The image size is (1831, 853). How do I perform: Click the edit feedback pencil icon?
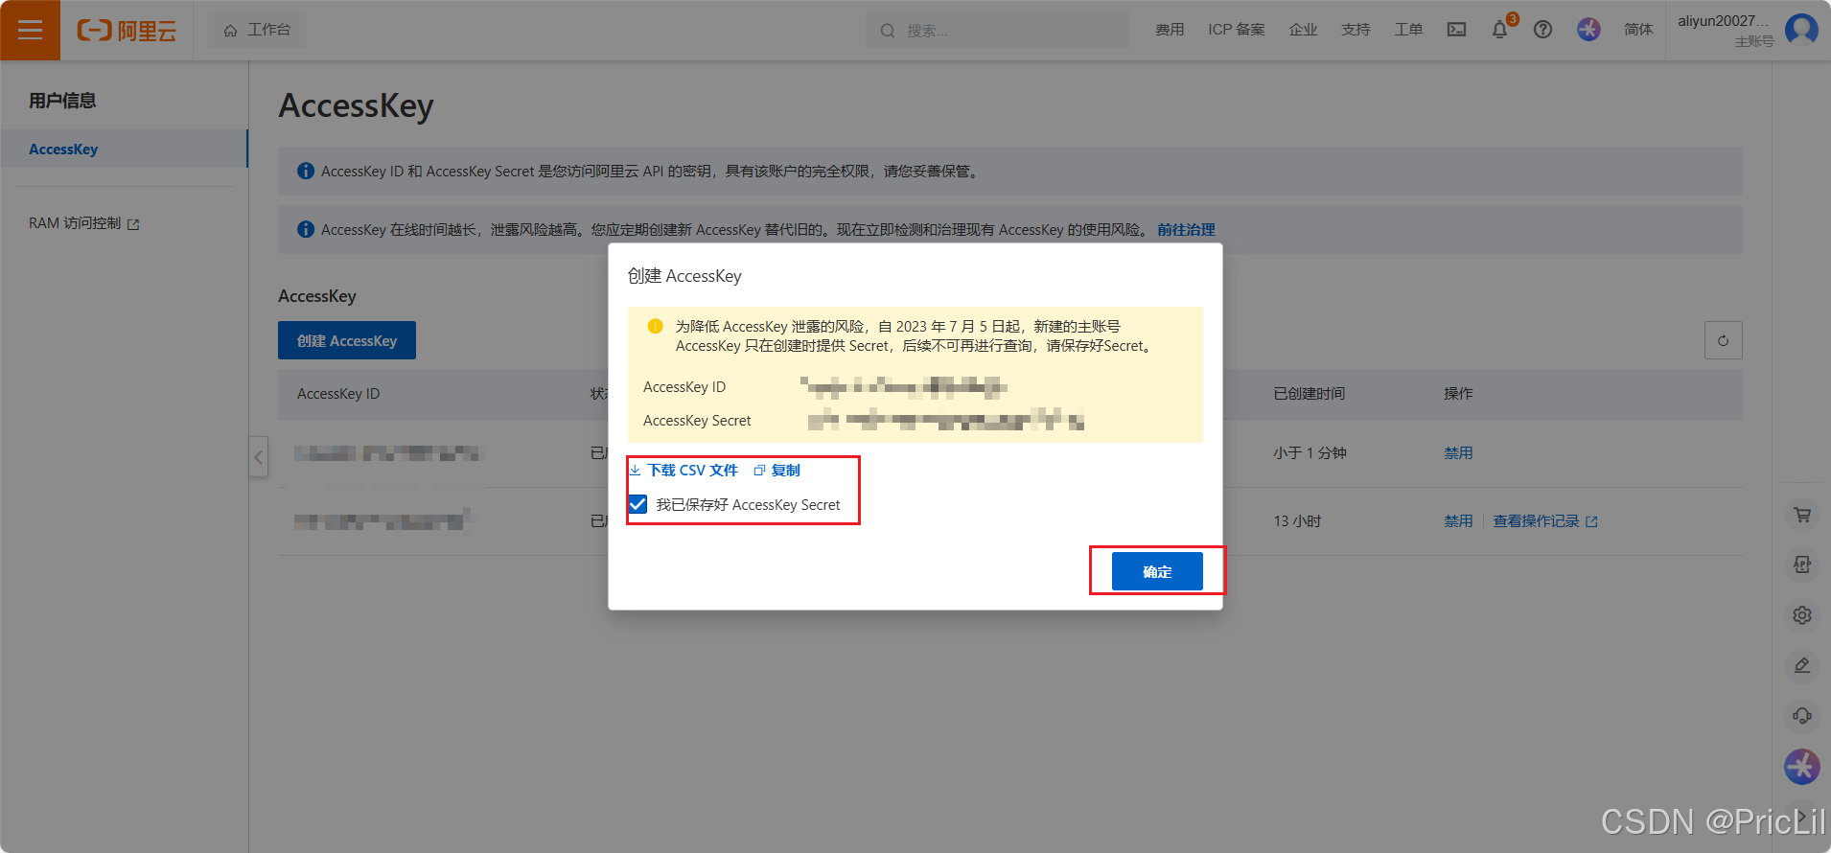(1802, 664)
